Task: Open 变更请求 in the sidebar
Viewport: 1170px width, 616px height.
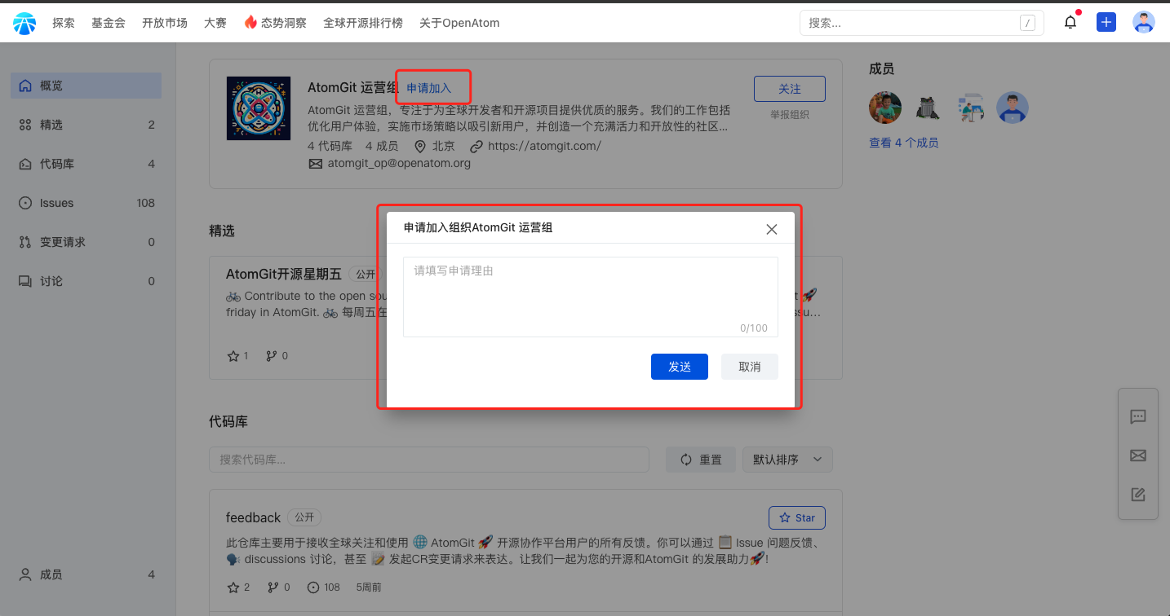Action: click(x=86, y=242)
